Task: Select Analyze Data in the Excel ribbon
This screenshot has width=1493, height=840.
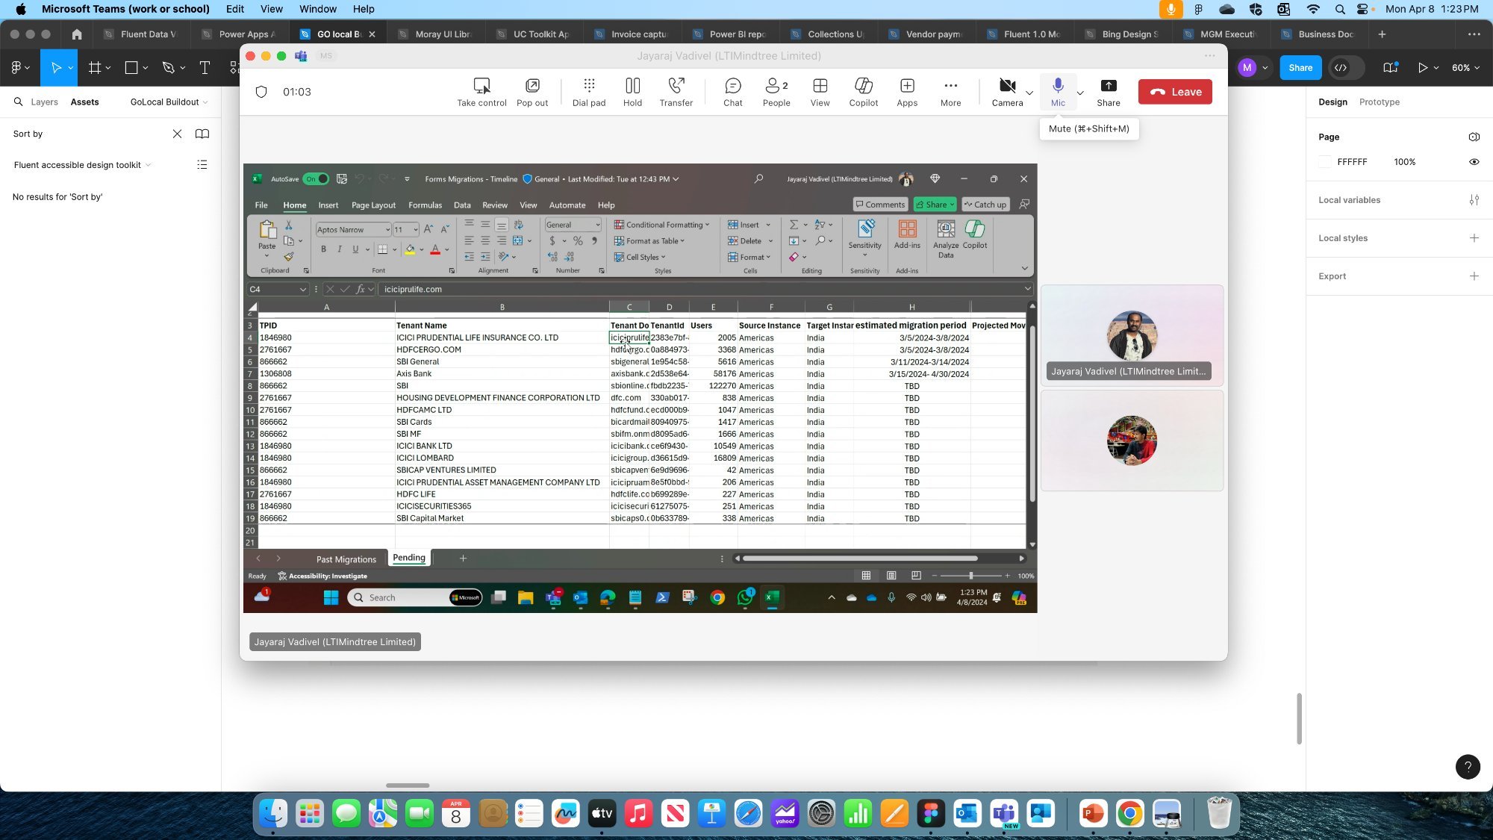Action: click(945, 237)
